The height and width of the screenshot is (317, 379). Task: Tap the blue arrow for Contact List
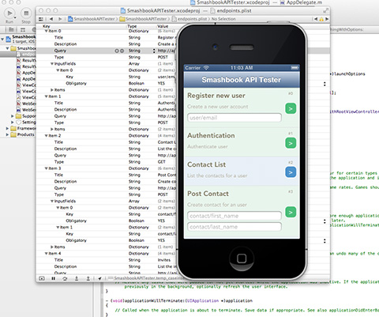[291, 172]
